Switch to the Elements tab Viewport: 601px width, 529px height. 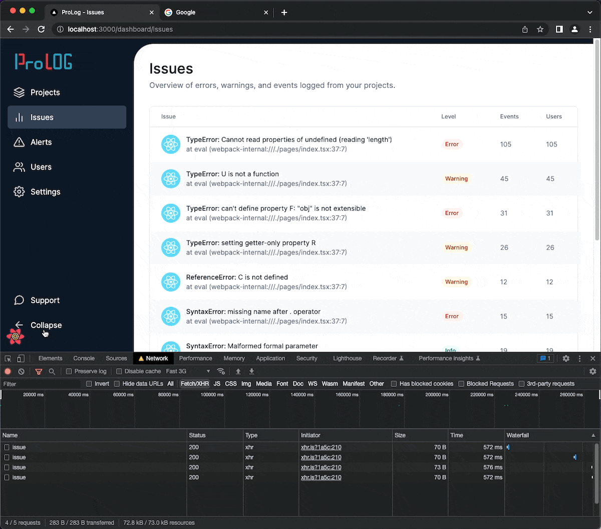[x=50, y=358]
